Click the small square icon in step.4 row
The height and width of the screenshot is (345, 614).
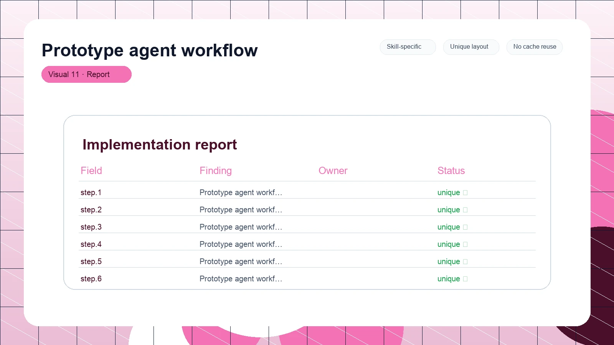[465, 245]
